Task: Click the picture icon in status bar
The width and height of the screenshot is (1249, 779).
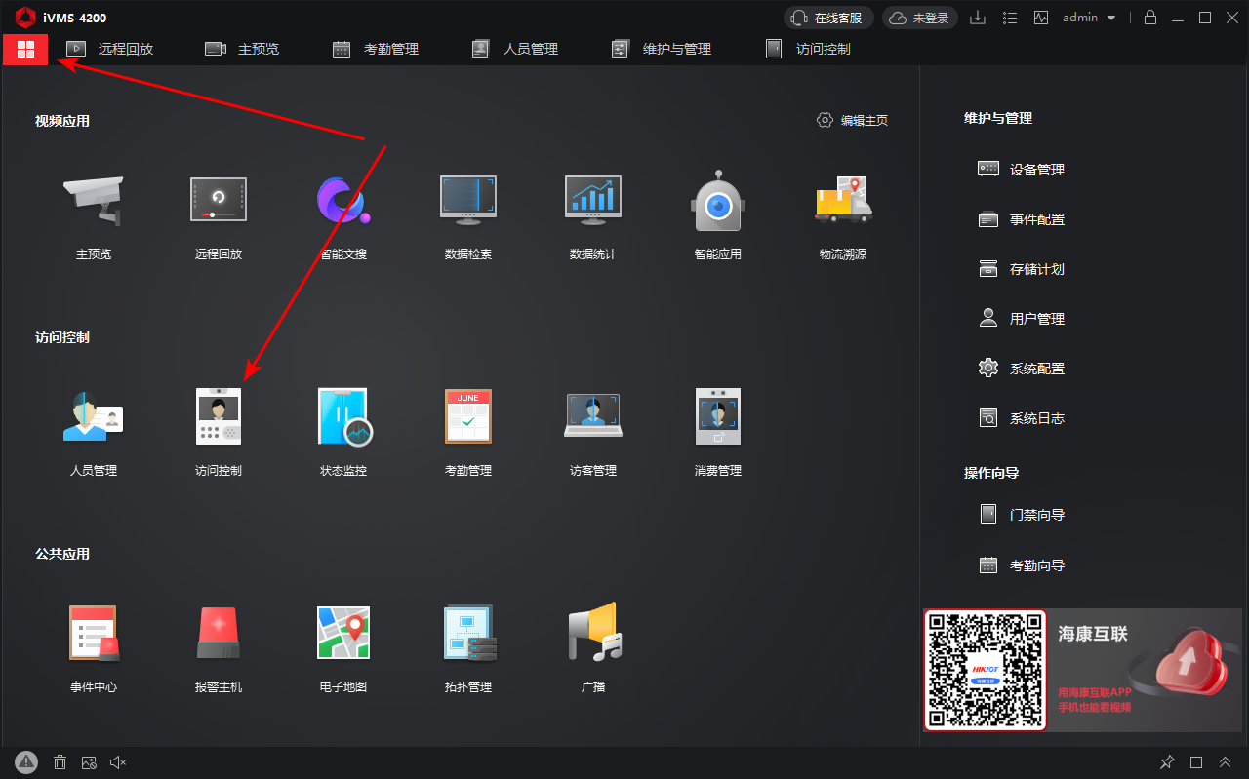Action: point(89,762)
